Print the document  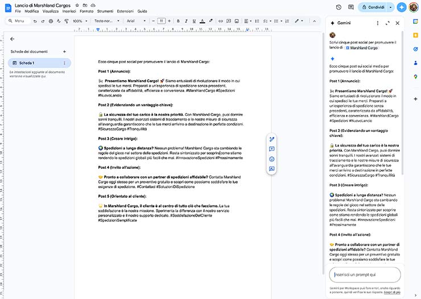[x=51, y=21]
